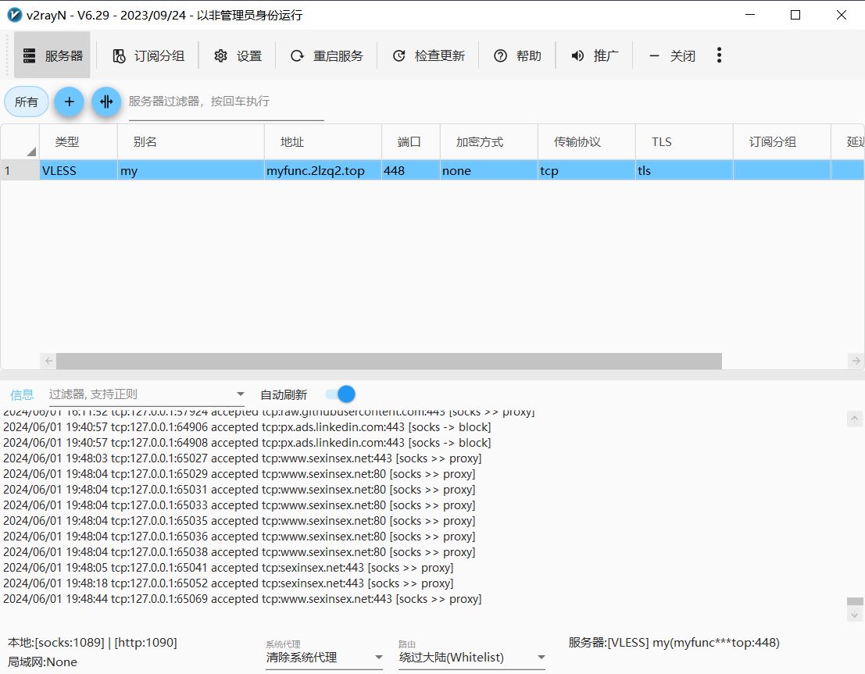This screenshot has height=674, width=865.
Task: Click the 19:40:57 port 64906 linkedin log line
Action: coord(247,427)
